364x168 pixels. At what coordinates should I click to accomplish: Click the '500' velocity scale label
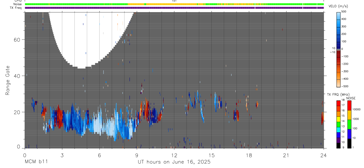(x=344, y=12)
